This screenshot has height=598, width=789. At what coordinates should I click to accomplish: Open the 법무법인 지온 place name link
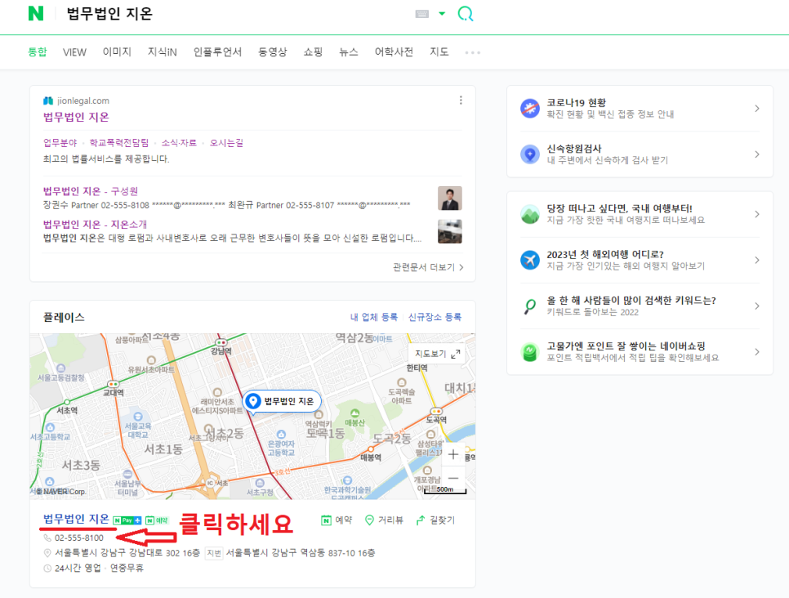pos(76,519)
